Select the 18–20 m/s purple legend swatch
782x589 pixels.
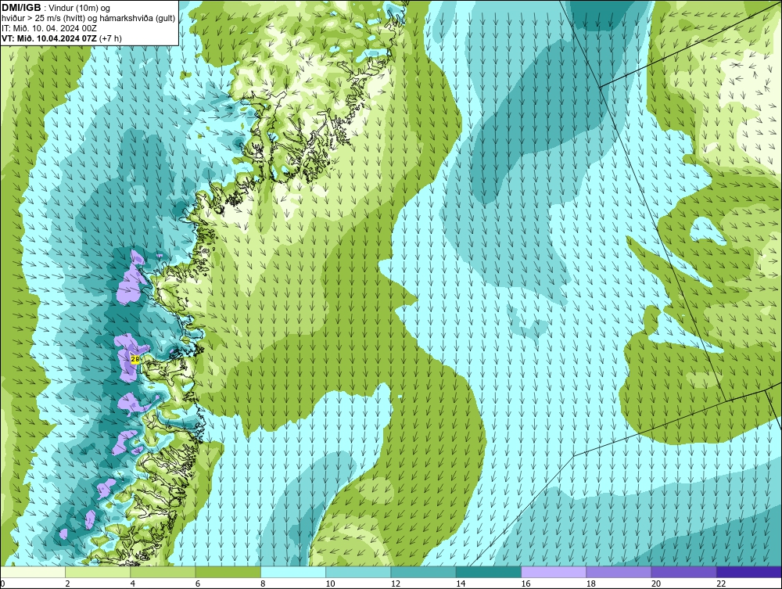[619, 572]
